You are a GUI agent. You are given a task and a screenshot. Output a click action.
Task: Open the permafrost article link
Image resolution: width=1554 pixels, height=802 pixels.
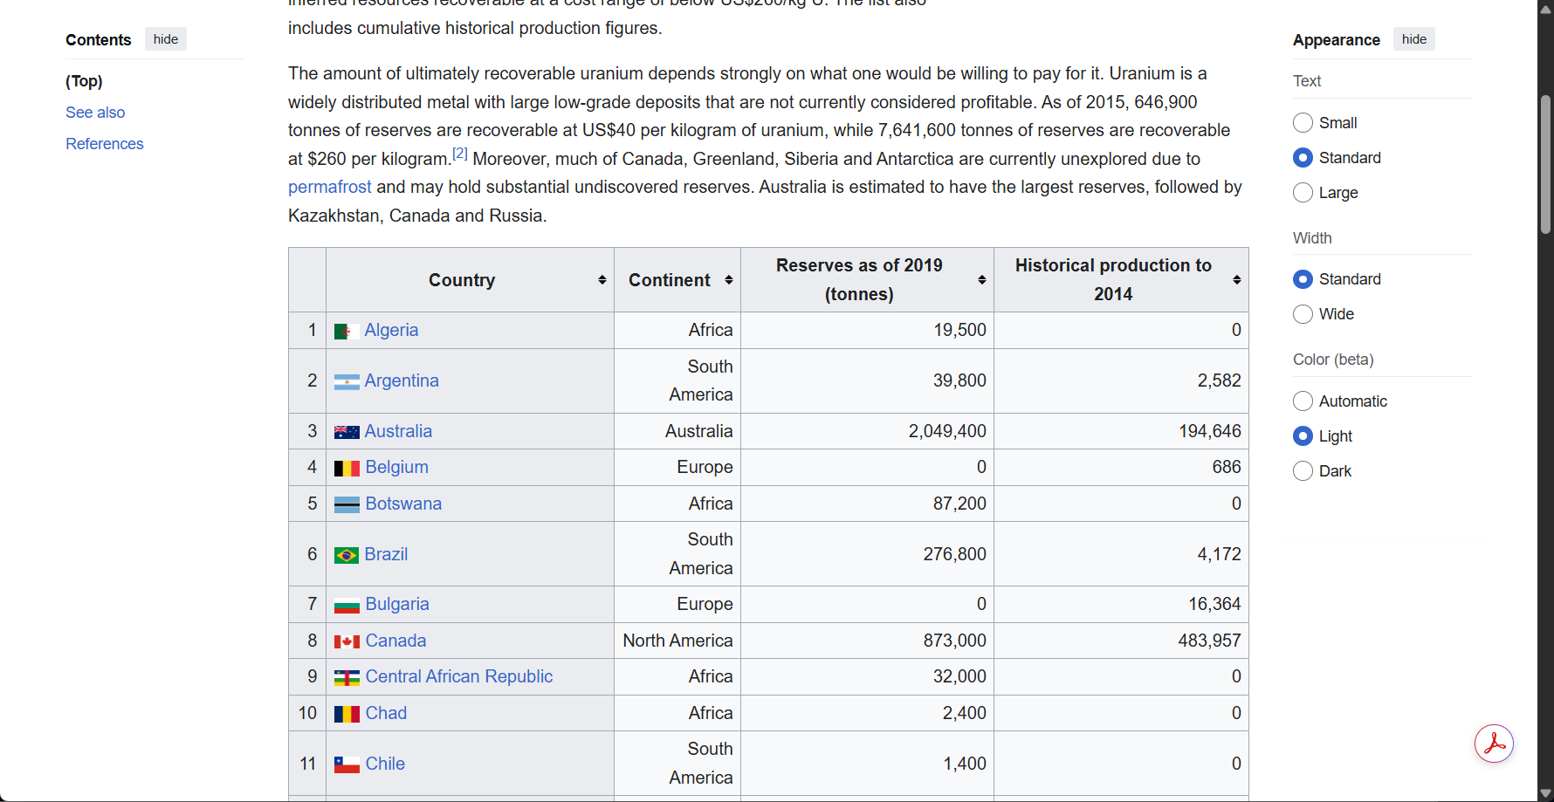tap(329, 187)
